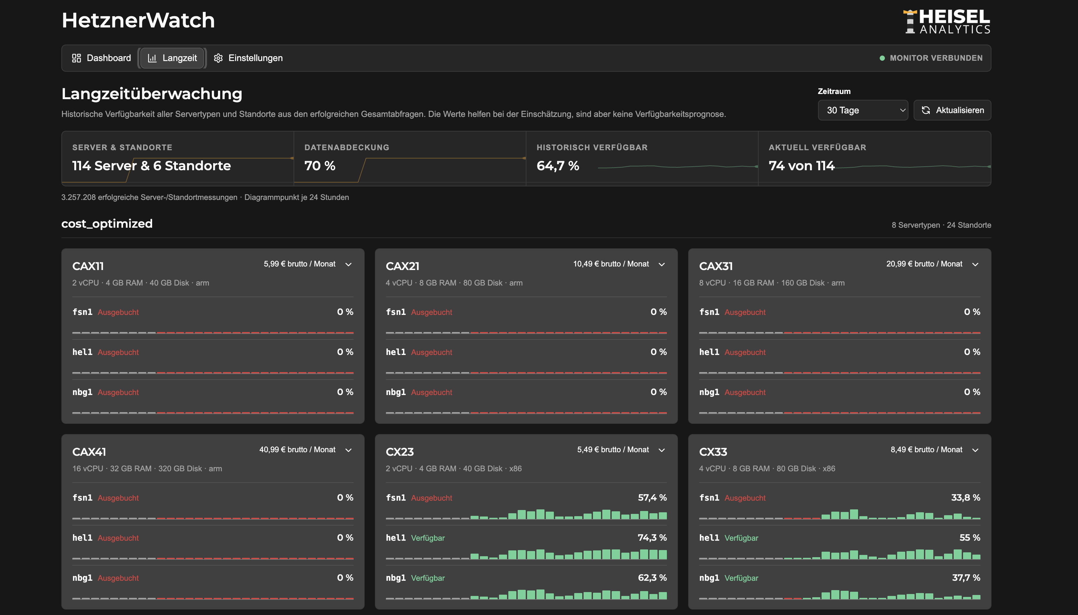Image resolution: width=1078 pixels, height=615 pixels.
Task: Expand the CAX31 card chevron
Action: [975, 265]
